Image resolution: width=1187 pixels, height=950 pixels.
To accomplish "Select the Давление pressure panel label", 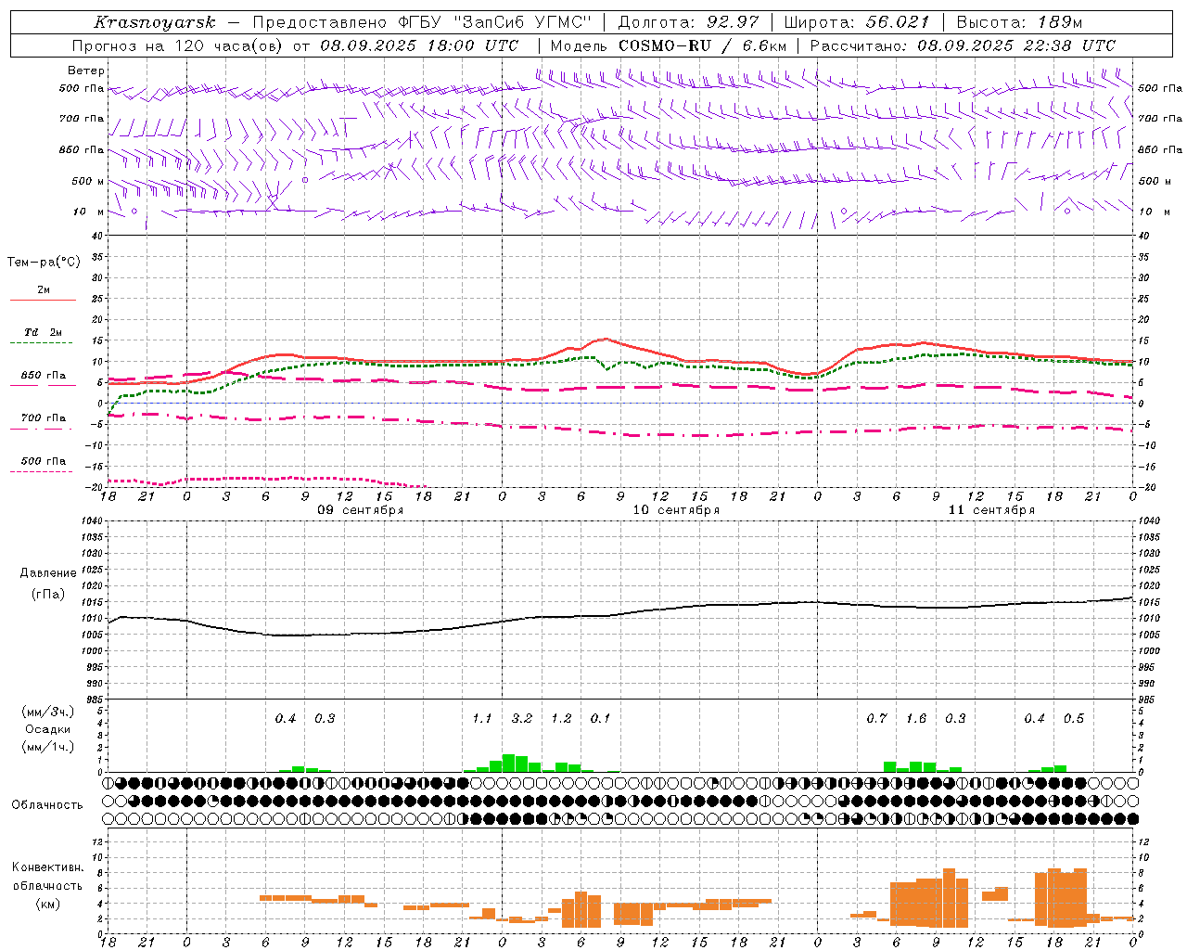I will pyautogui.click(x=48, y=573).
